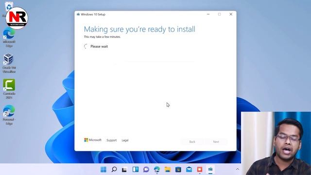
Task: Launch the Chat app from the taskbar
Action: [x=146, y=170]
